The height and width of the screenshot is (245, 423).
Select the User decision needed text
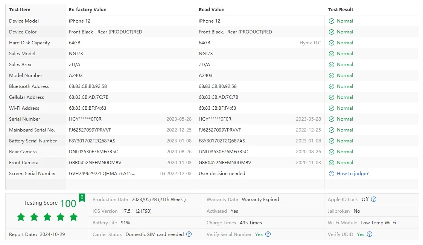tap(222, 174)
